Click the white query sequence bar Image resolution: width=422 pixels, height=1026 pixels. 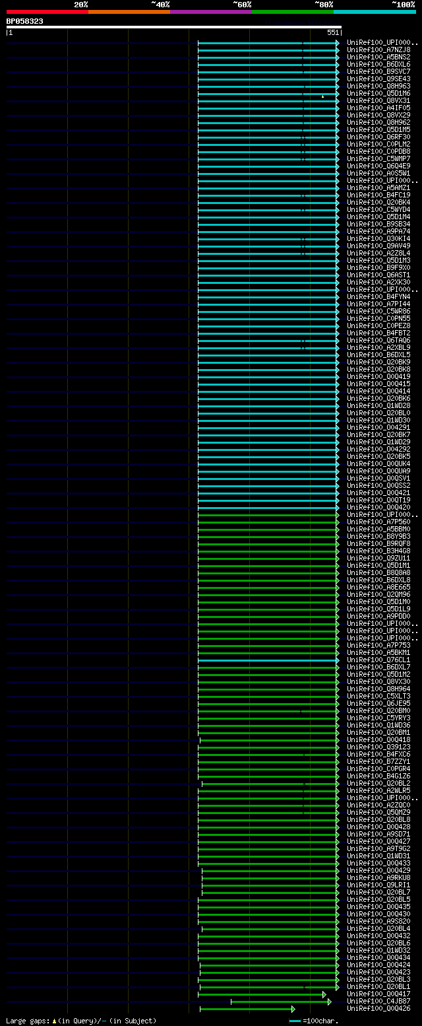(x=173, y=27)
